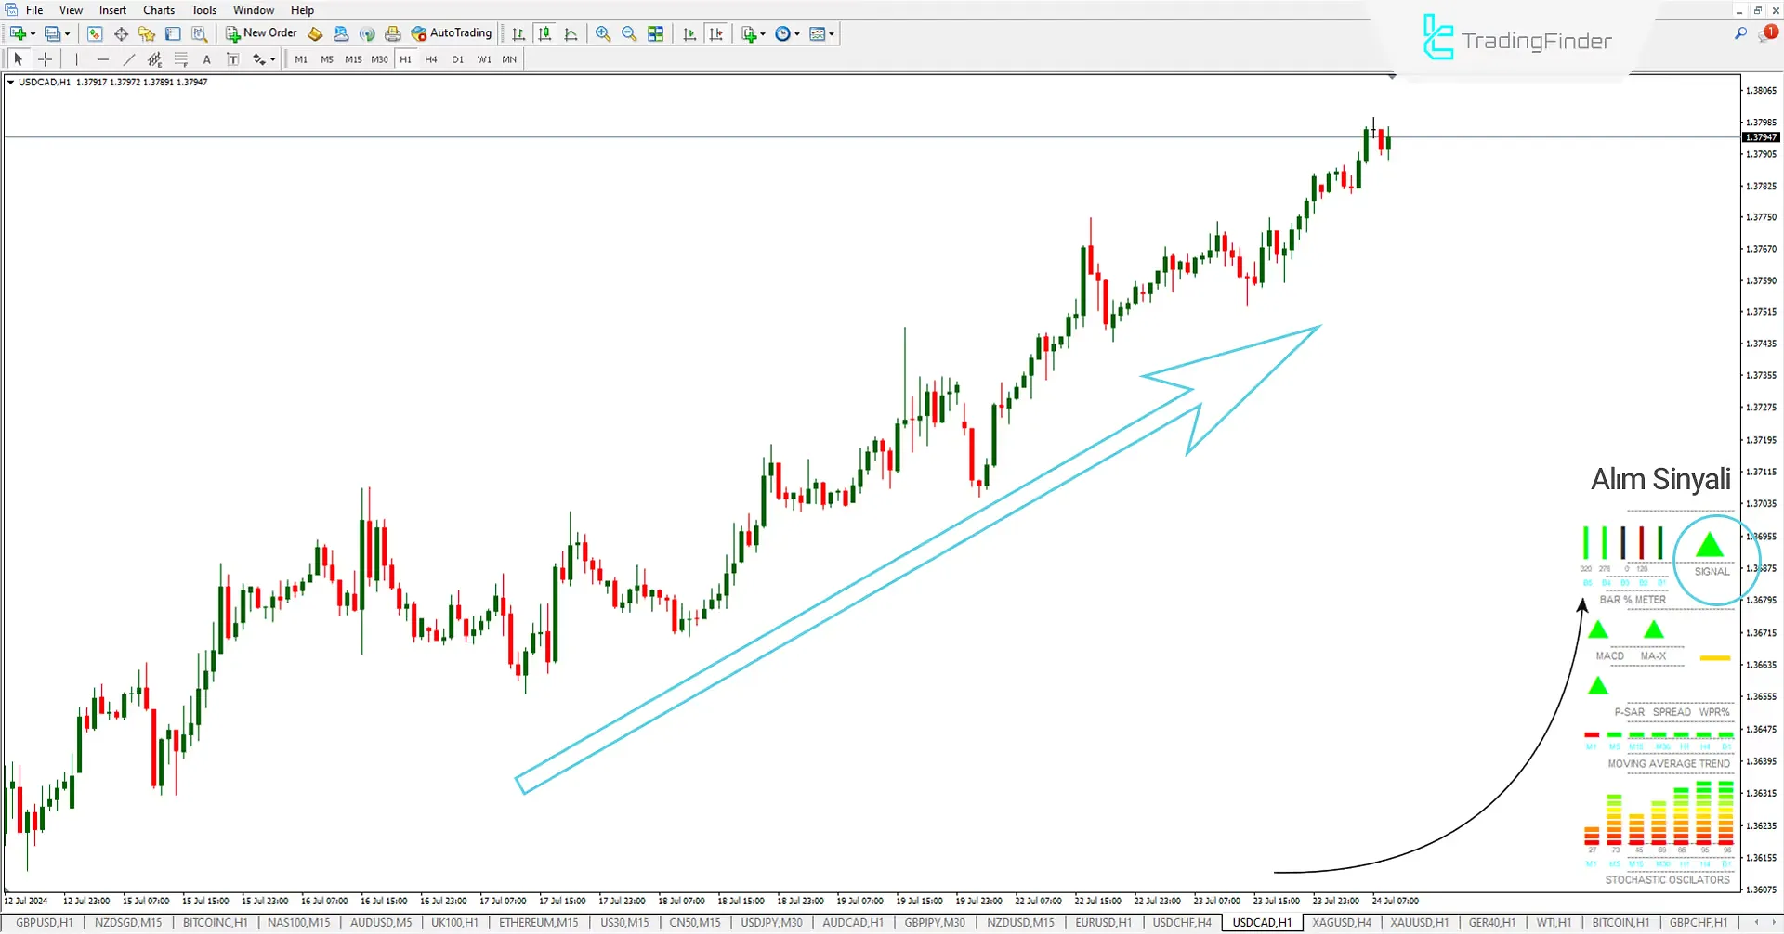Switch to the XAUUSD,H1 chart tab
The height and width of the screenshot is (934, 1784).
pos(1419,922)
